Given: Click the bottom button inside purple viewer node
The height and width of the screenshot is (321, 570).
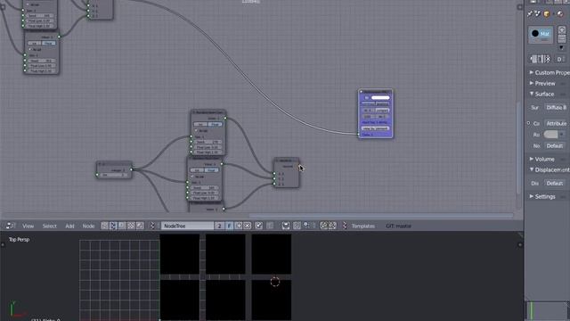Looking at the screenshot, I should point(375,128).
